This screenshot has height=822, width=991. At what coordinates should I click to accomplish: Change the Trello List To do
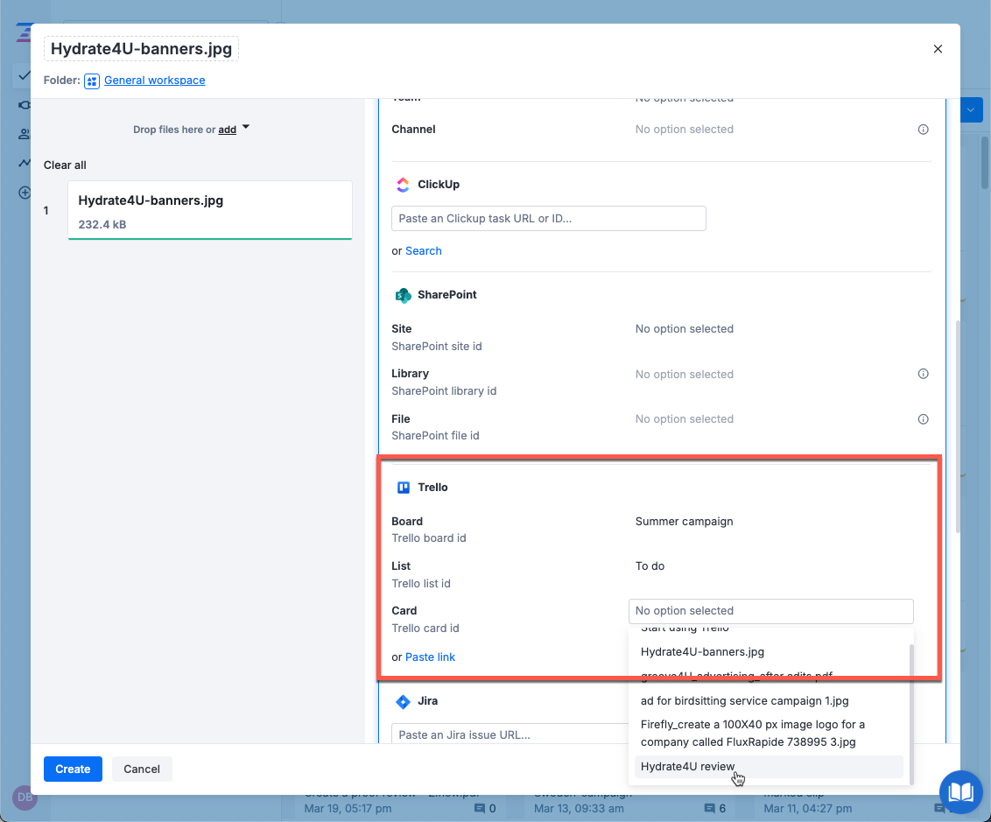click(650, 566)
